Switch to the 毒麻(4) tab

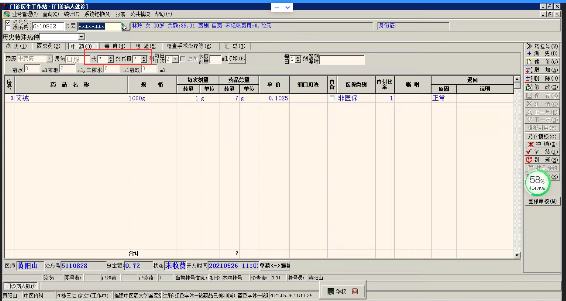(x=115, y=46)
